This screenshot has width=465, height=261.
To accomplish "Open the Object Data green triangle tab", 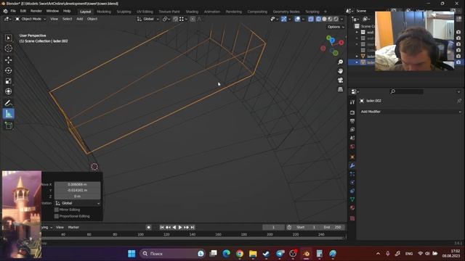I will (x=352, y=199).
